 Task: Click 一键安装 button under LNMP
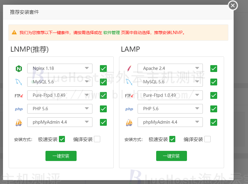pyautogui.click(x=61, y=156)
